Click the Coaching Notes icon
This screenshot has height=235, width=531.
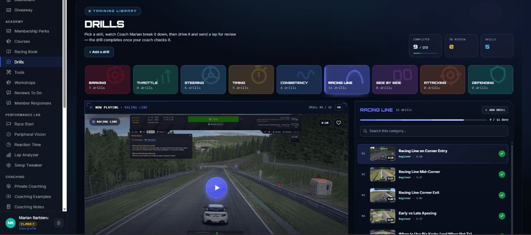[x=9, y=207]
